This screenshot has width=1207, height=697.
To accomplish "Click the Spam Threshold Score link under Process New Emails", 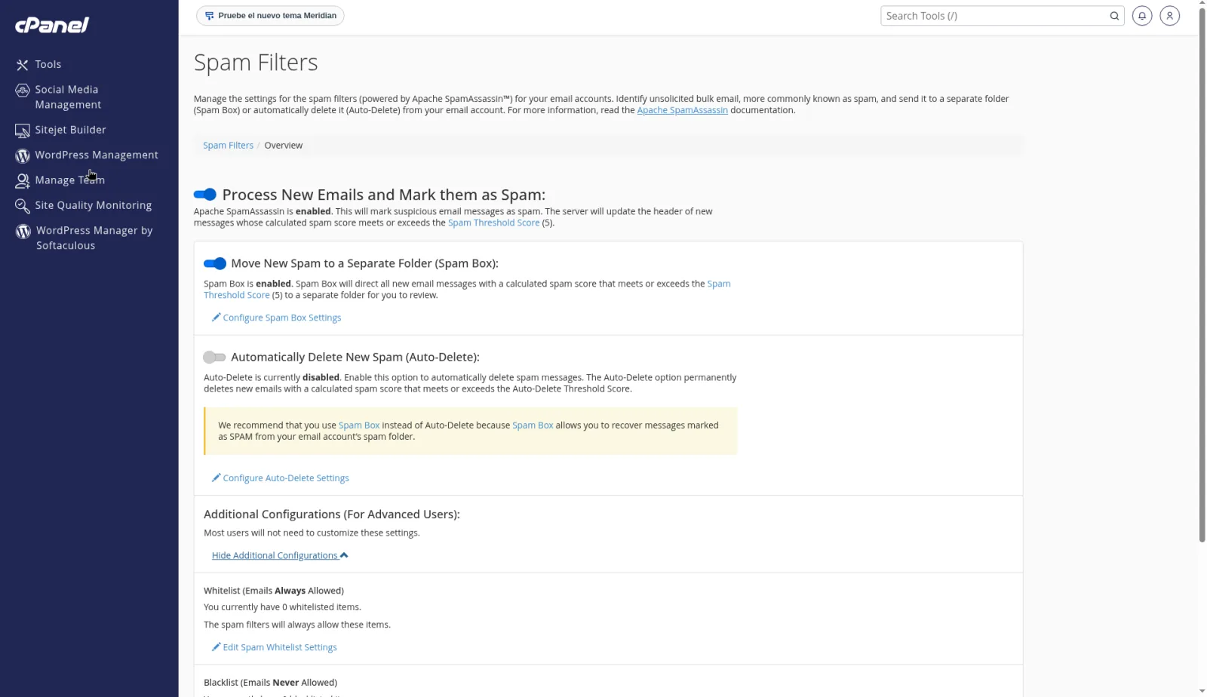I will click(493, 223).
